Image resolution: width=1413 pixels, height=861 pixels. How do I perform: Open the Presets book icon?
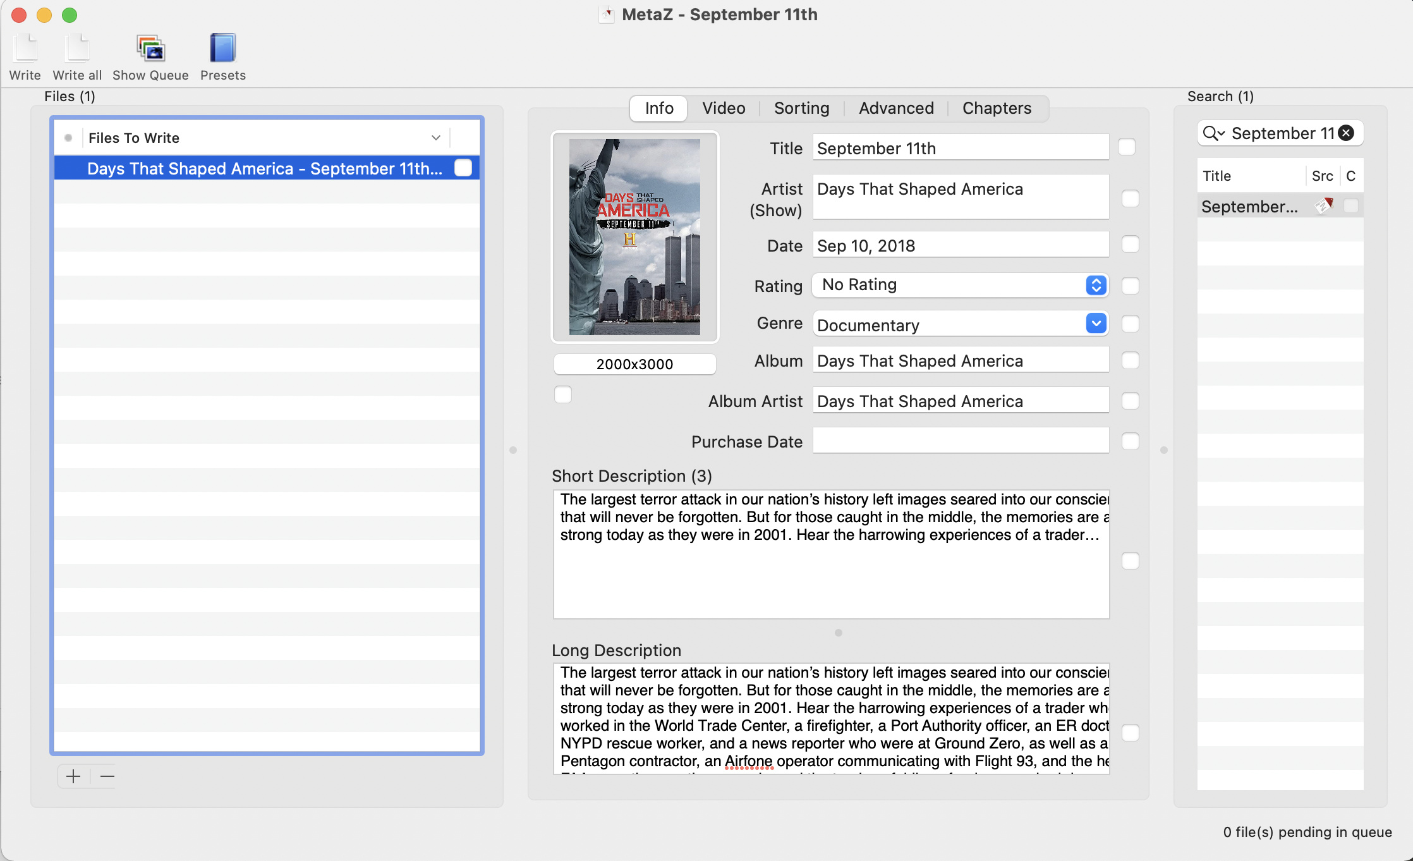222,49
